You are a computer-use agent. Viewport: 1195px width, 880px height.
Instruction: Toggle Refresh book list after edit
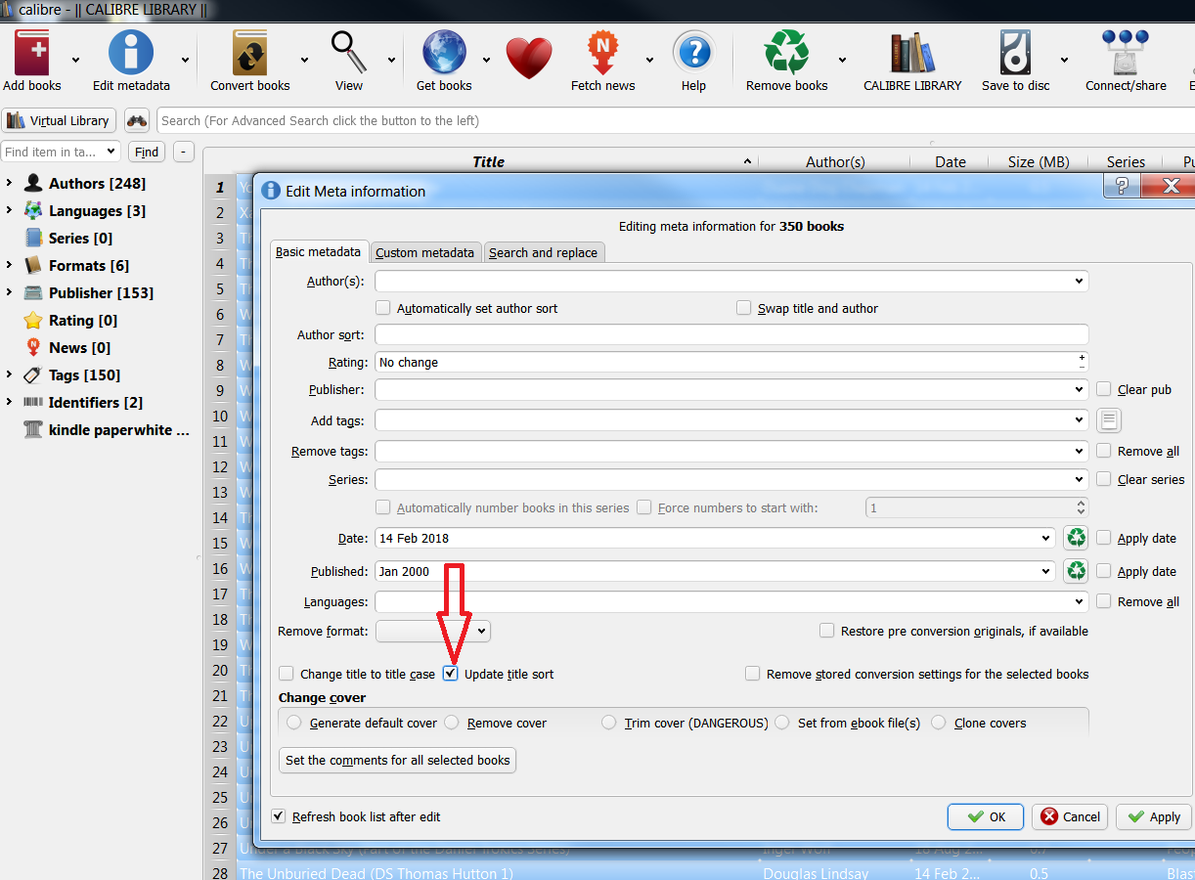pos(279,816)
